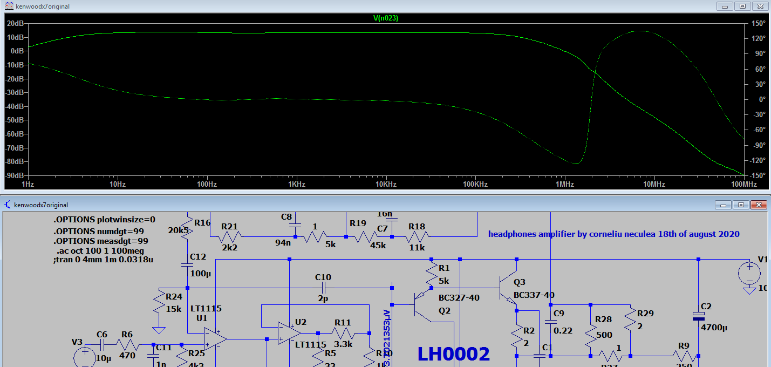
Task: Click the V(n023) trace label
Action: [x=386, y=18]
